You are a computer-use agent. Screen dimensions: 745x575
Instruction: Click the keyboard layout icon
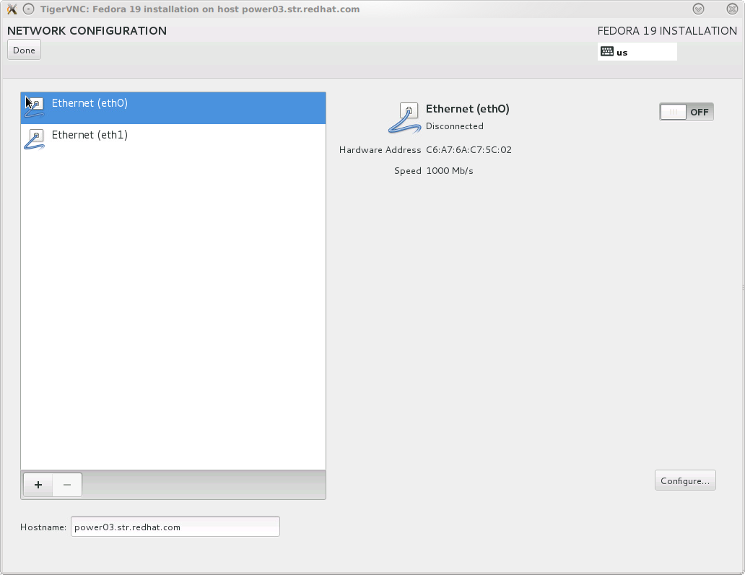[x=606, y=51]
